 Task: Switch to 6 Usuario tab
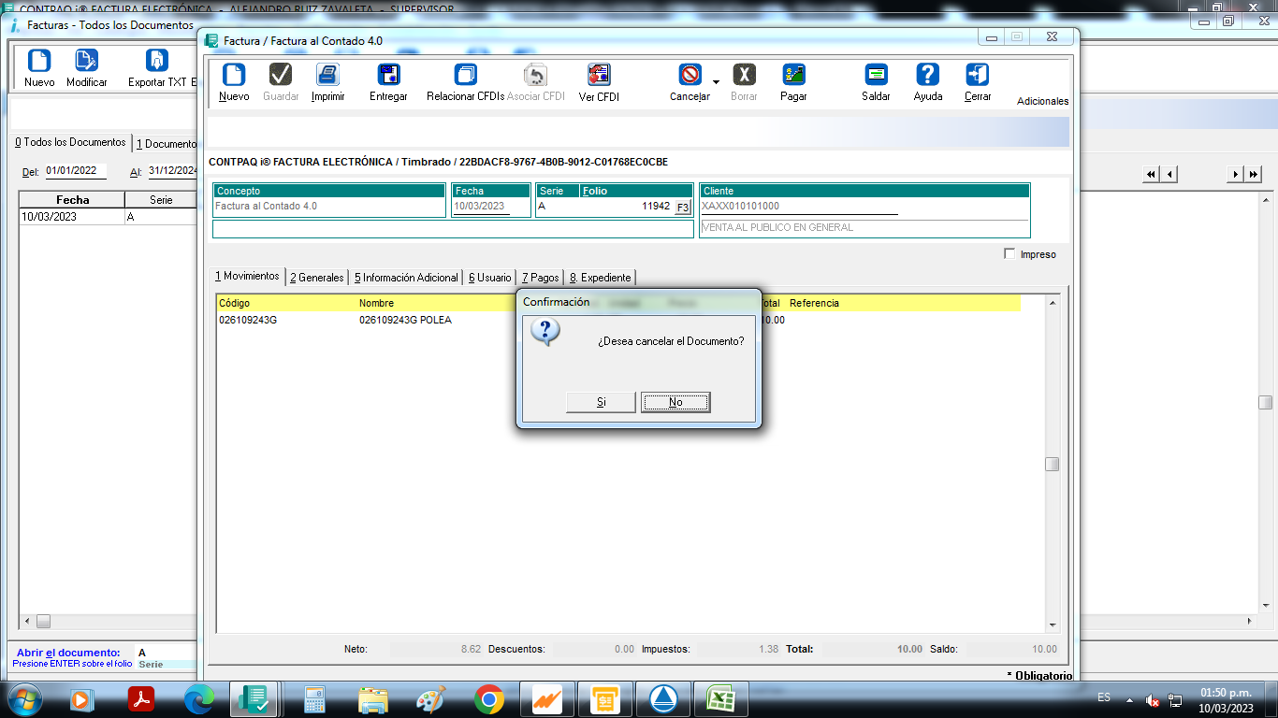(490, 278)
